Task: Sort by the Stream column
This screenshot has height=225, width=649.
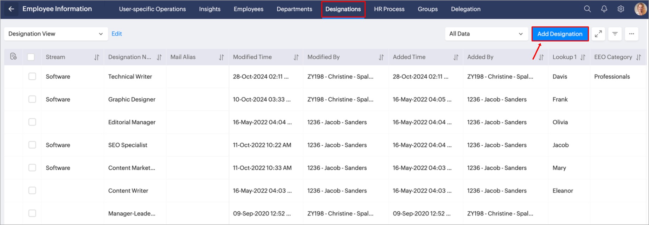Action: tap(96, 57)
